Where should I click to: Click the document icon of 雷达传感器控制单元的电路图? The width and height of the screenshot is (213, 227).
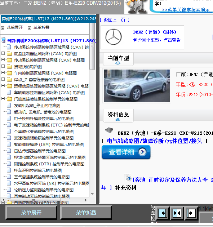(9, 151)
